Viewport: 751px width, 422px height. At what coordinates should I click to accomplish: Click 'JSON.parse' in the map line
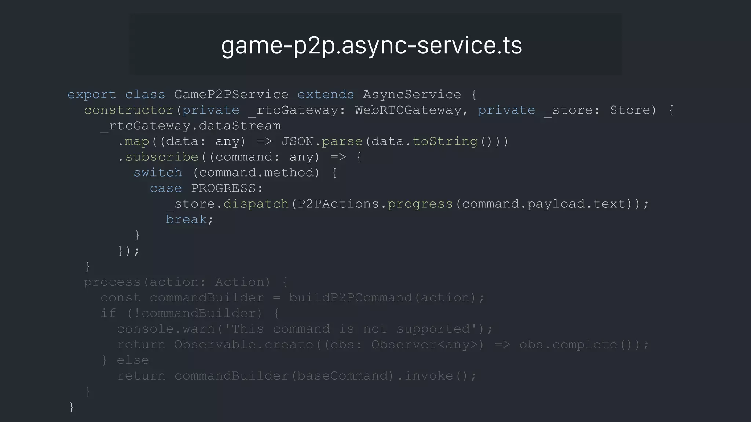click(322, 141)
